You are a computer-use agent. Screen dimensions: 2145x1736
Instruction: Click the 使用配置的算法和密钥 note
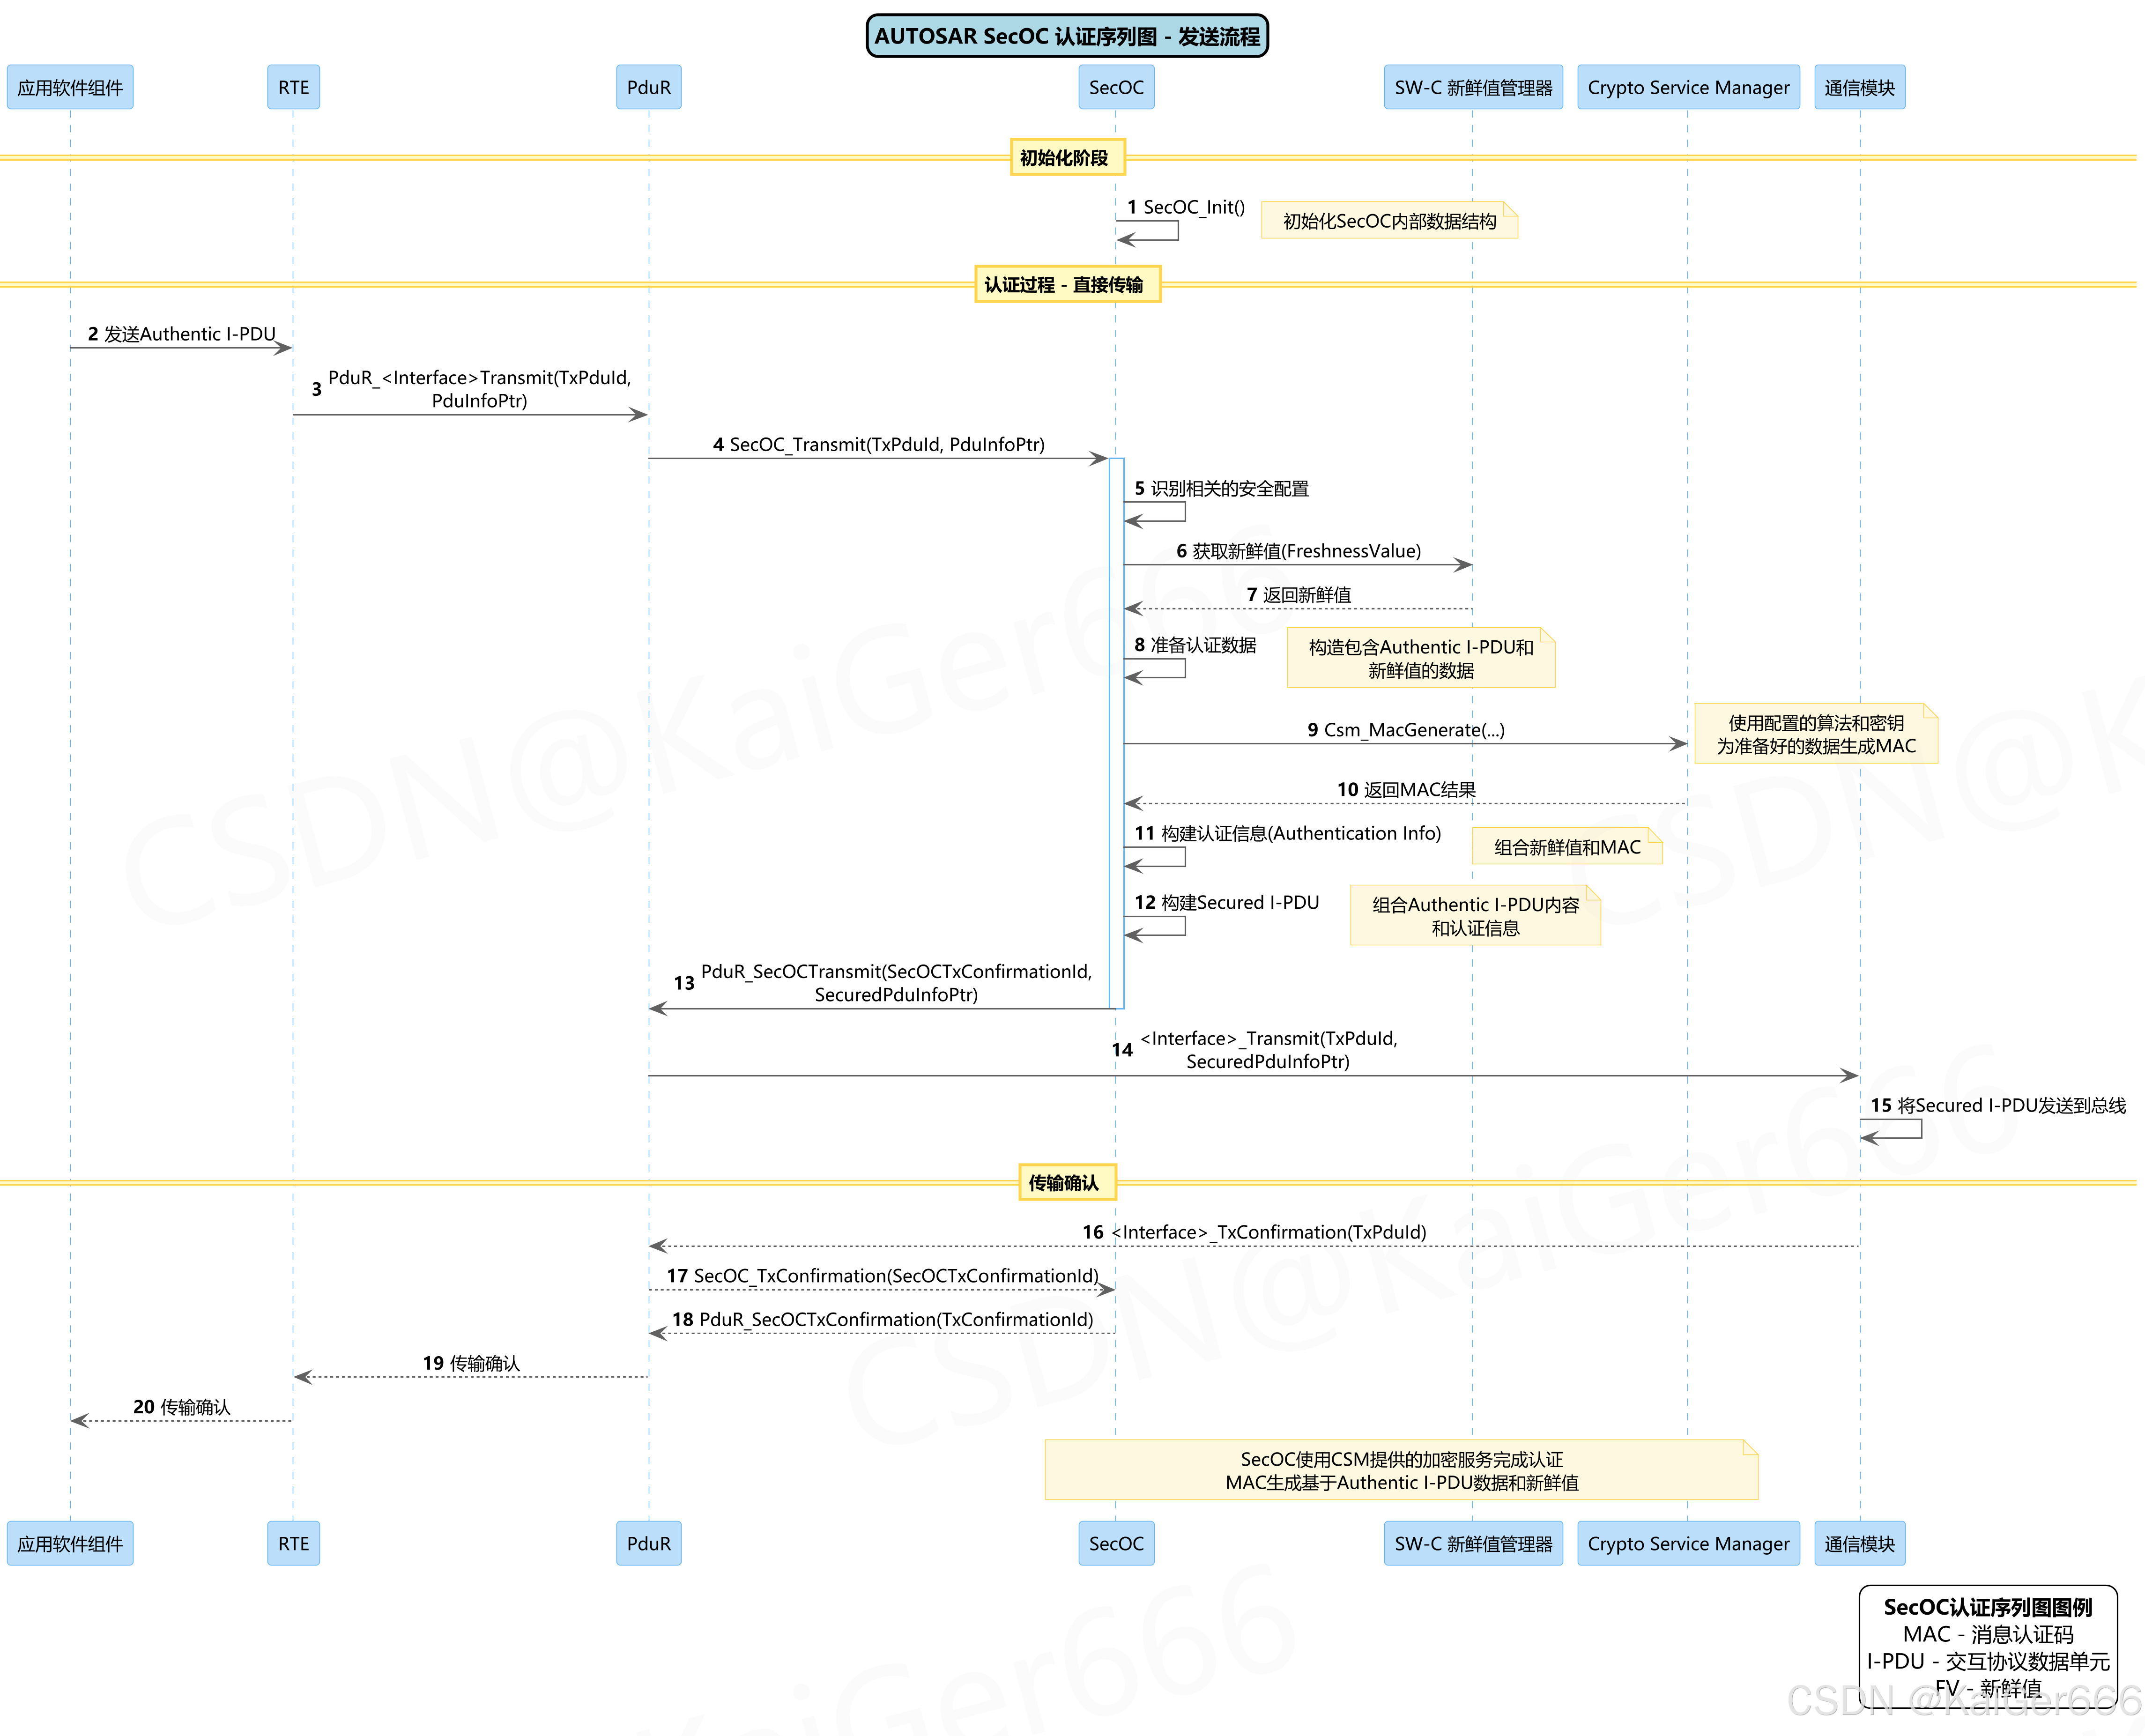[x=1815, y=734]
